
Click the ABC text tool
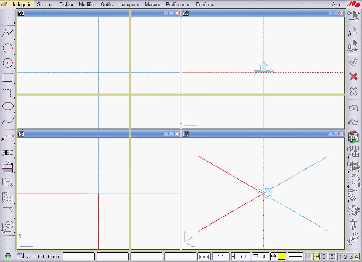7,152
